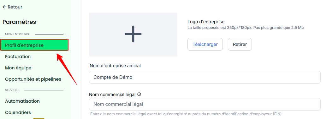Click the SERVICES section label

click(12, 90)
